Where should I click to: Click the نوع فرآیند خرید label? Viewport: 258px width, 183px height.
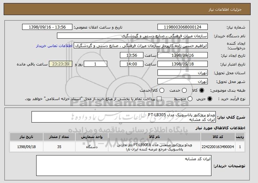click(x=232, y=99)
